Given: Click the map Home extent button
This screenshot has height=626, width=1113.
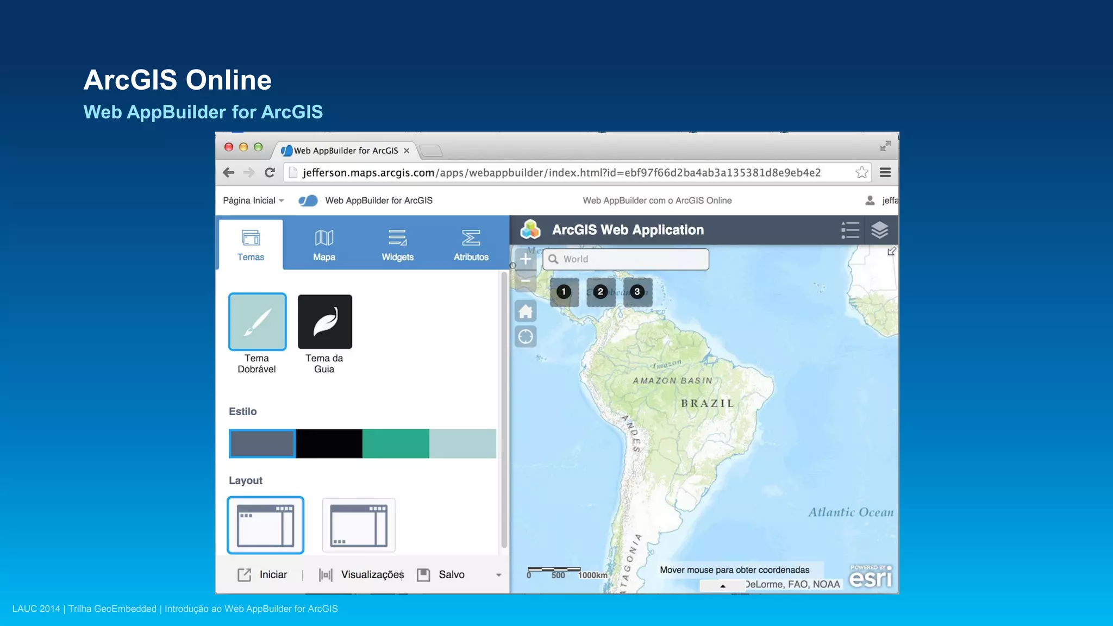Looking at the screenshot, I should click(526, 311).
